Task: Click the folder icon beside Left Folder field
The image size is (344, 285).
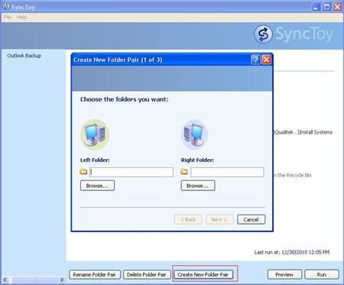Action: coord(83,172)
